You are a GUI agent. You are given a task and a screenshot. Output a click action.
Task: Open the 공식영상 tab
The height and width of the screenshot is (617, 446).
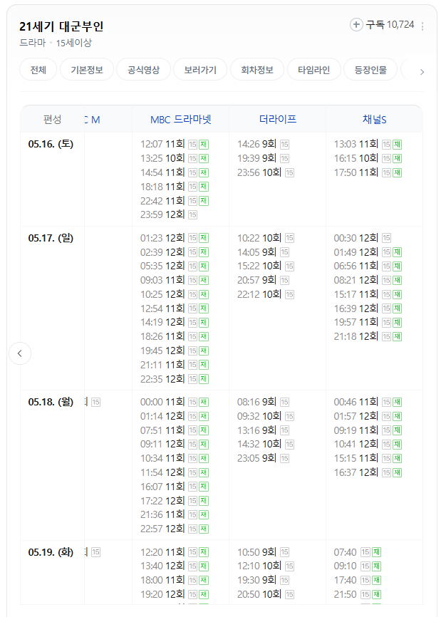144,70
